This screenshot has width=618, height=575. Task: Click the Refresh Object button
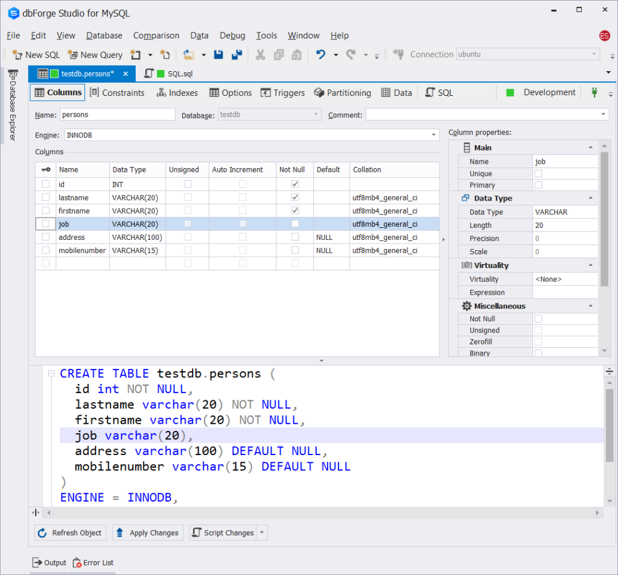[x=70, y=532]
